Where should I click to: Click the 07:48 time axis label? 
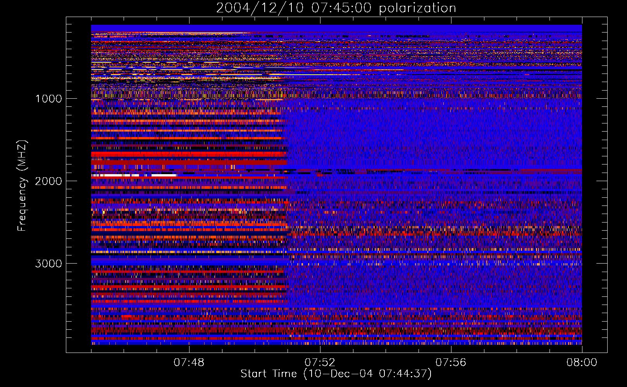(x=189, y=363)
